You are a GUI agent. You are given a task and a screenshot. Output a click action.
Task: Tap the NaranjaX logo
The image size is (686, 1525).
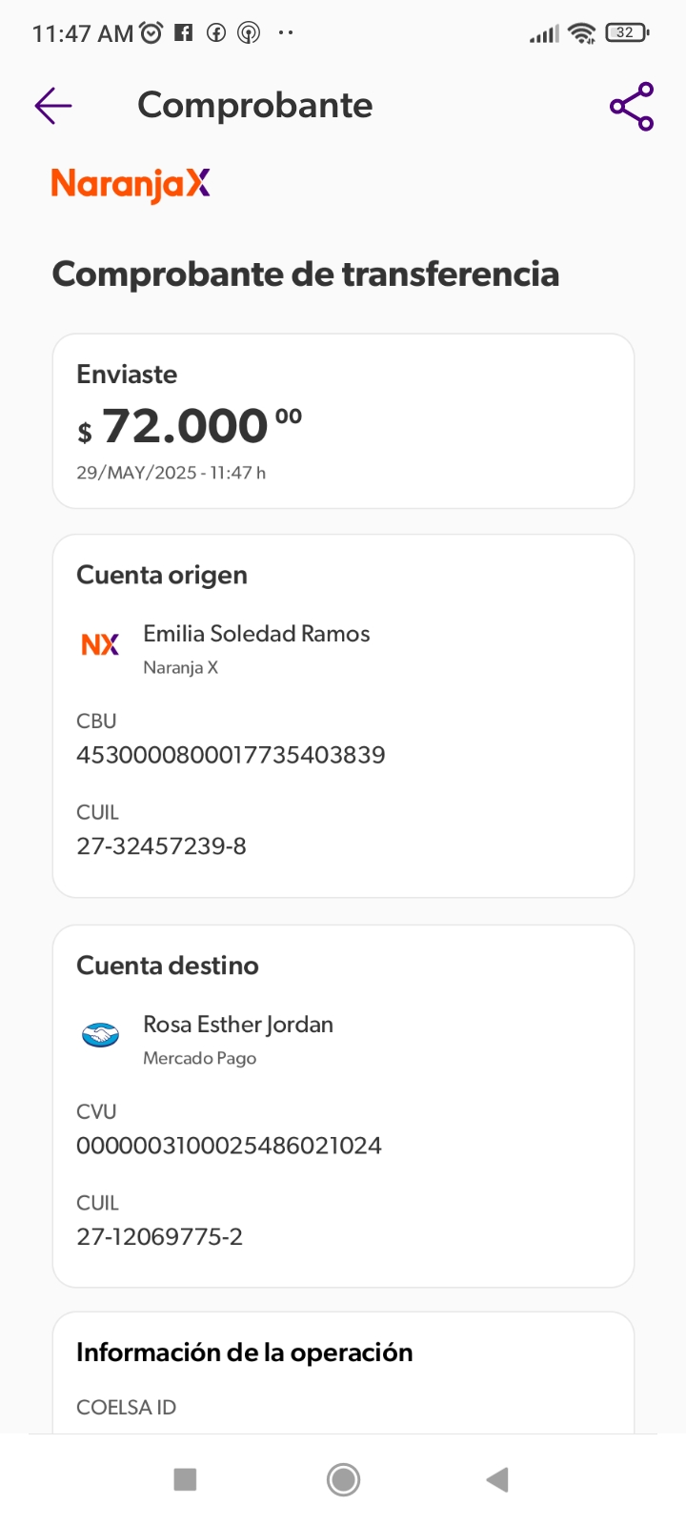131,184
